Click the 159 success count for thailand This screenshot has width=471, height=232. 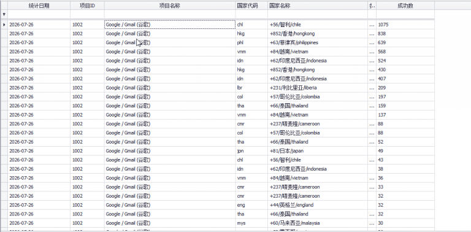(x=405, y=106)
